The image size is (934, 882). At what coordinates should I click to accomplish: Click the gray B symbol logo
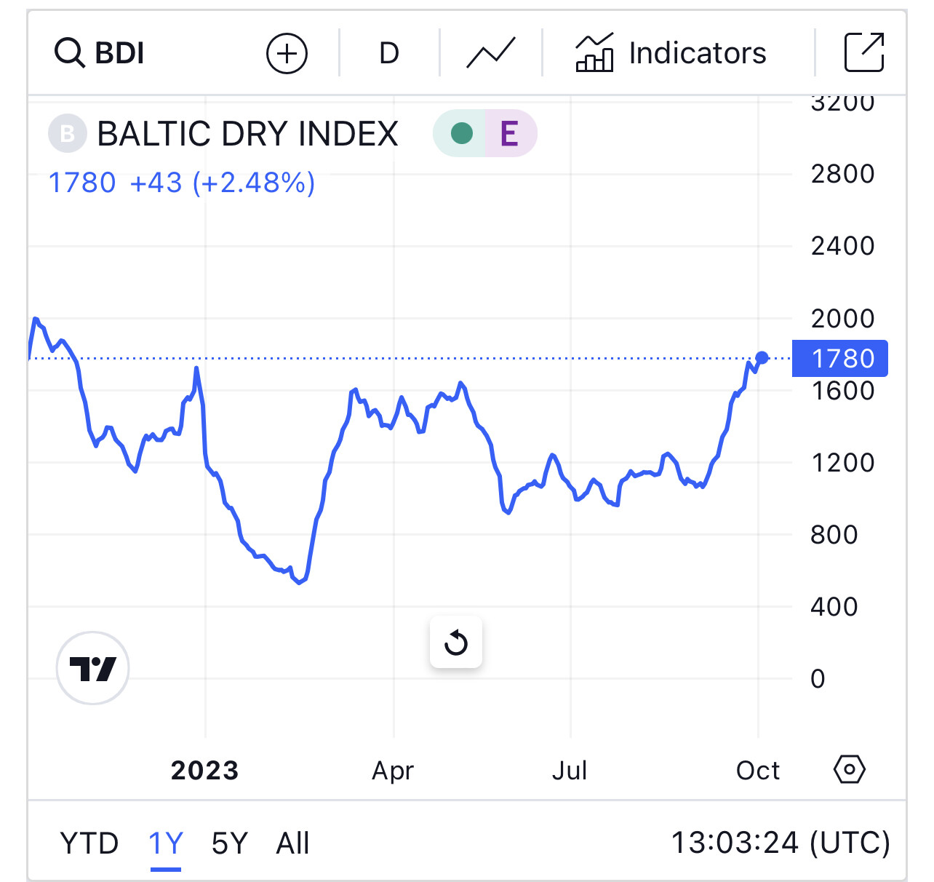click(68, 134)
